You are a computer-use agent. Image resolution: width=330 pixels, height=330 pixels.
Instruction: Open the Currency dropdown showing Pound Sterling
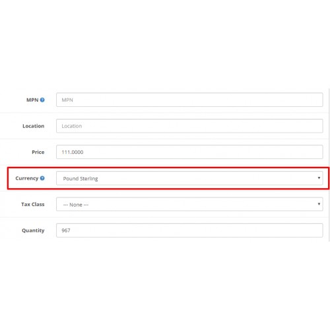coord(189,178)
